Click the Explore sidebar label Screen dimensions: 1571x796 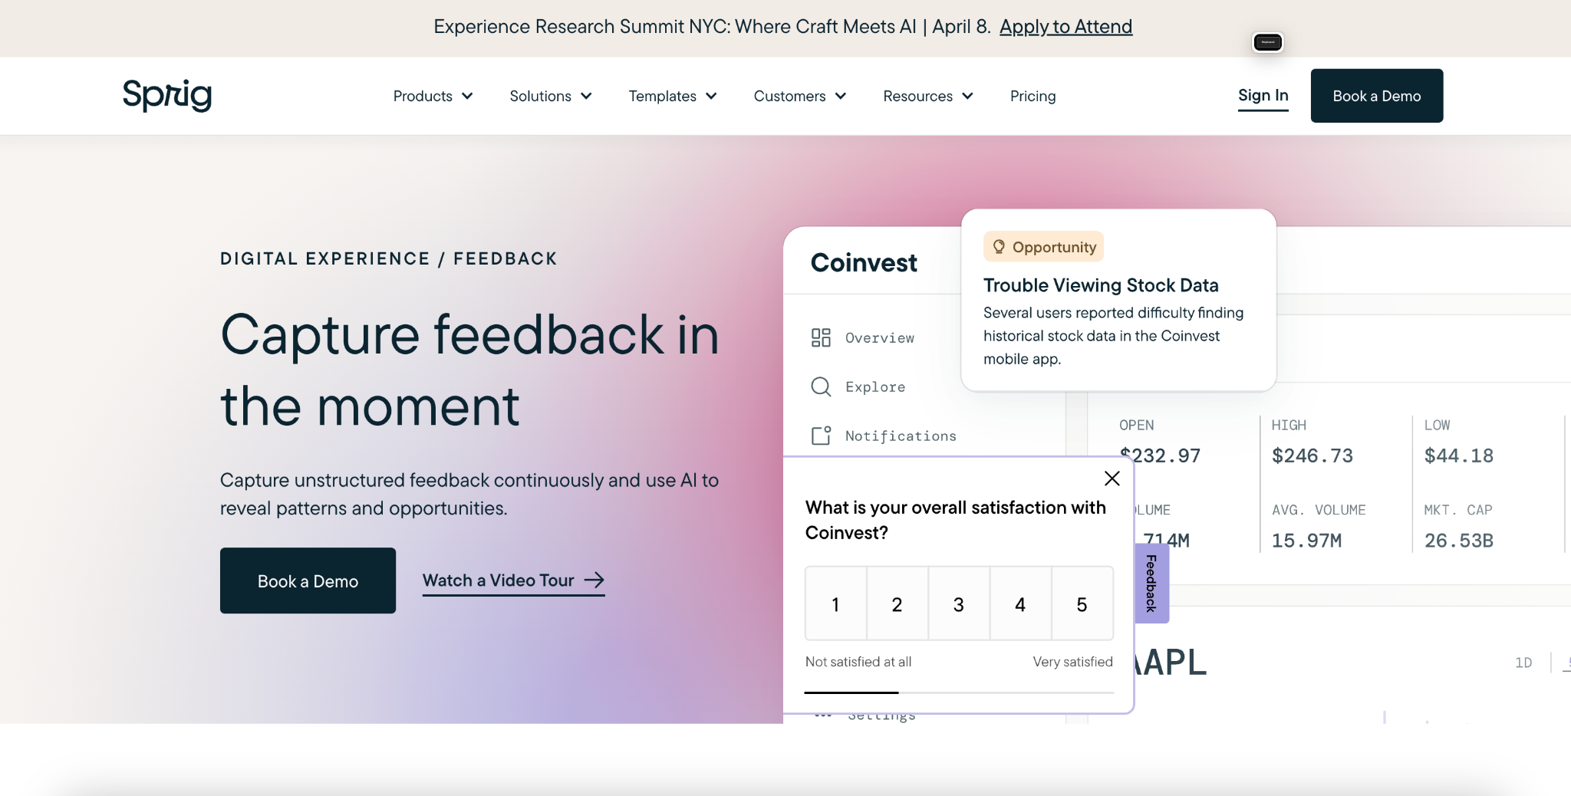click(875, 387)
